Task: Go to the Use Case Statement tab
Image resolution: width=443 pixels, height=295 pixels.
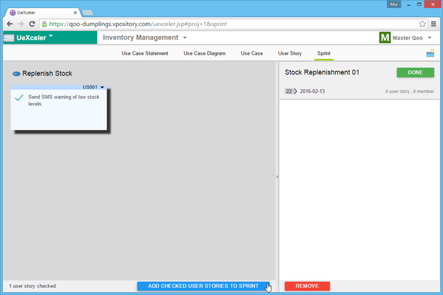Action: (x=145, y=53)
